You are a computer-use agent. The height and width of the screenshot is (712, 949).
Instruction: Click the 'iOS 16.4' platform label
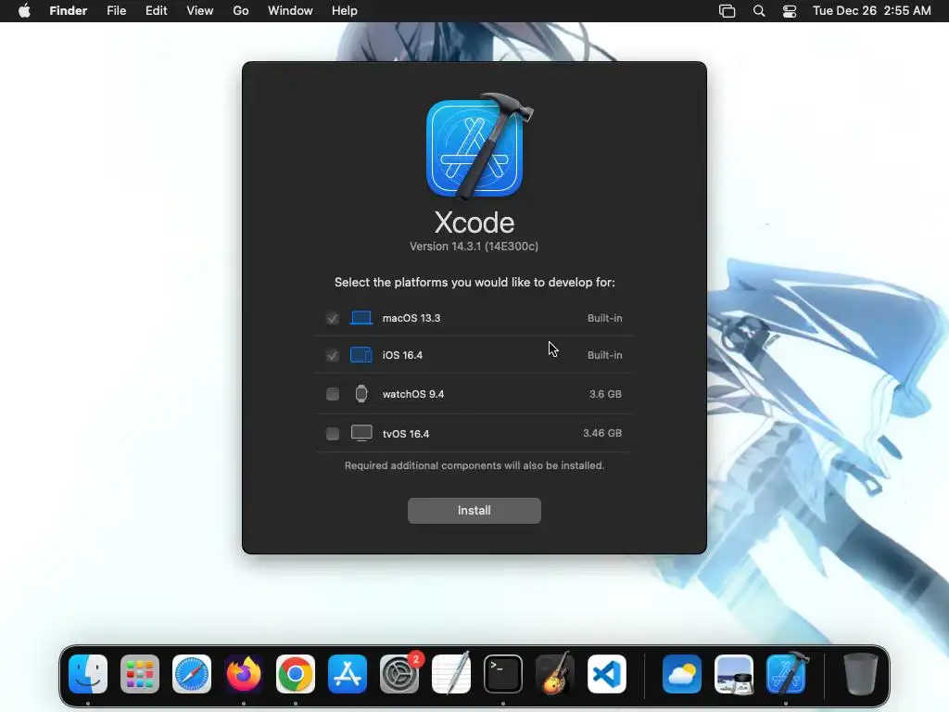point(402,355)
